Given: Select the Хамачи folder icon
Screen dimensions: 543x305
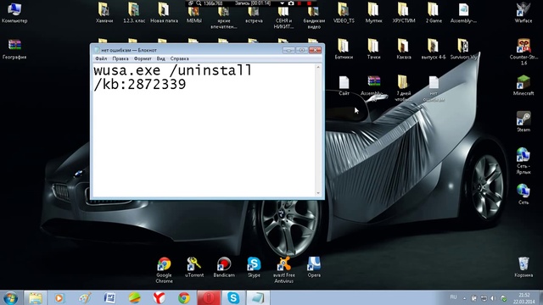Looking at the screenshot, I should (x=104, y=13).
